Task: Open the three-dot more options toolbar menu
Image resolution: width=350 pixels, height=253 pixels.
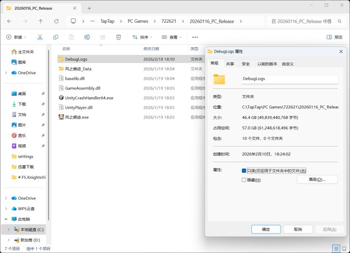Action: click(x=195, y=37)
